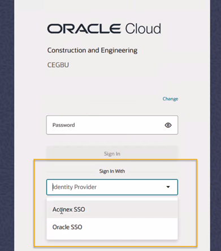Click the Sign In button
This screenshot has width=221, height=251.
pos(112,153)
